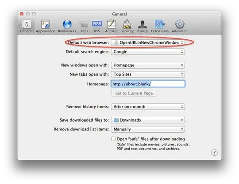Open the Appearance preferences icon
This screenshot has width=239, height=184.
(45, 24)
